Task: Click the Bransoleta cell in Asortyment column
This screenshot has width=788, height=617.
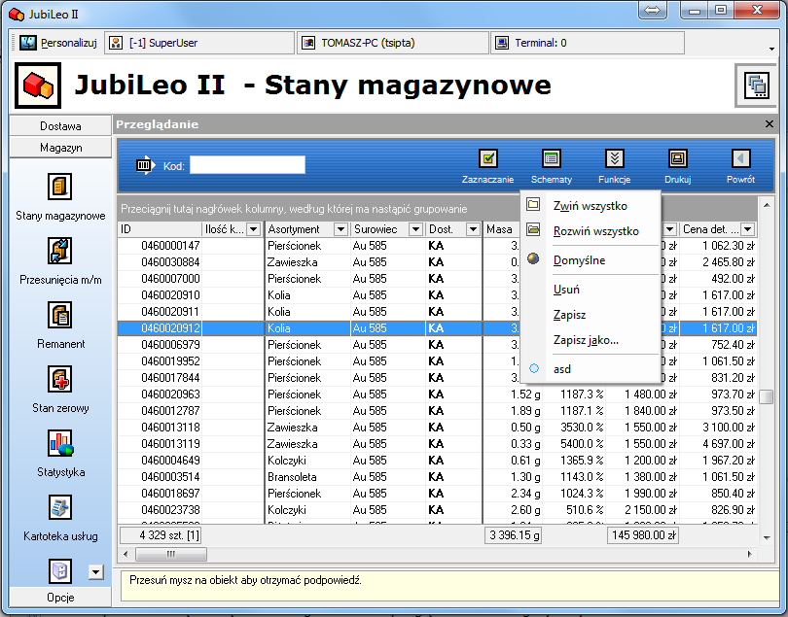Action: [x=307, y=477]
